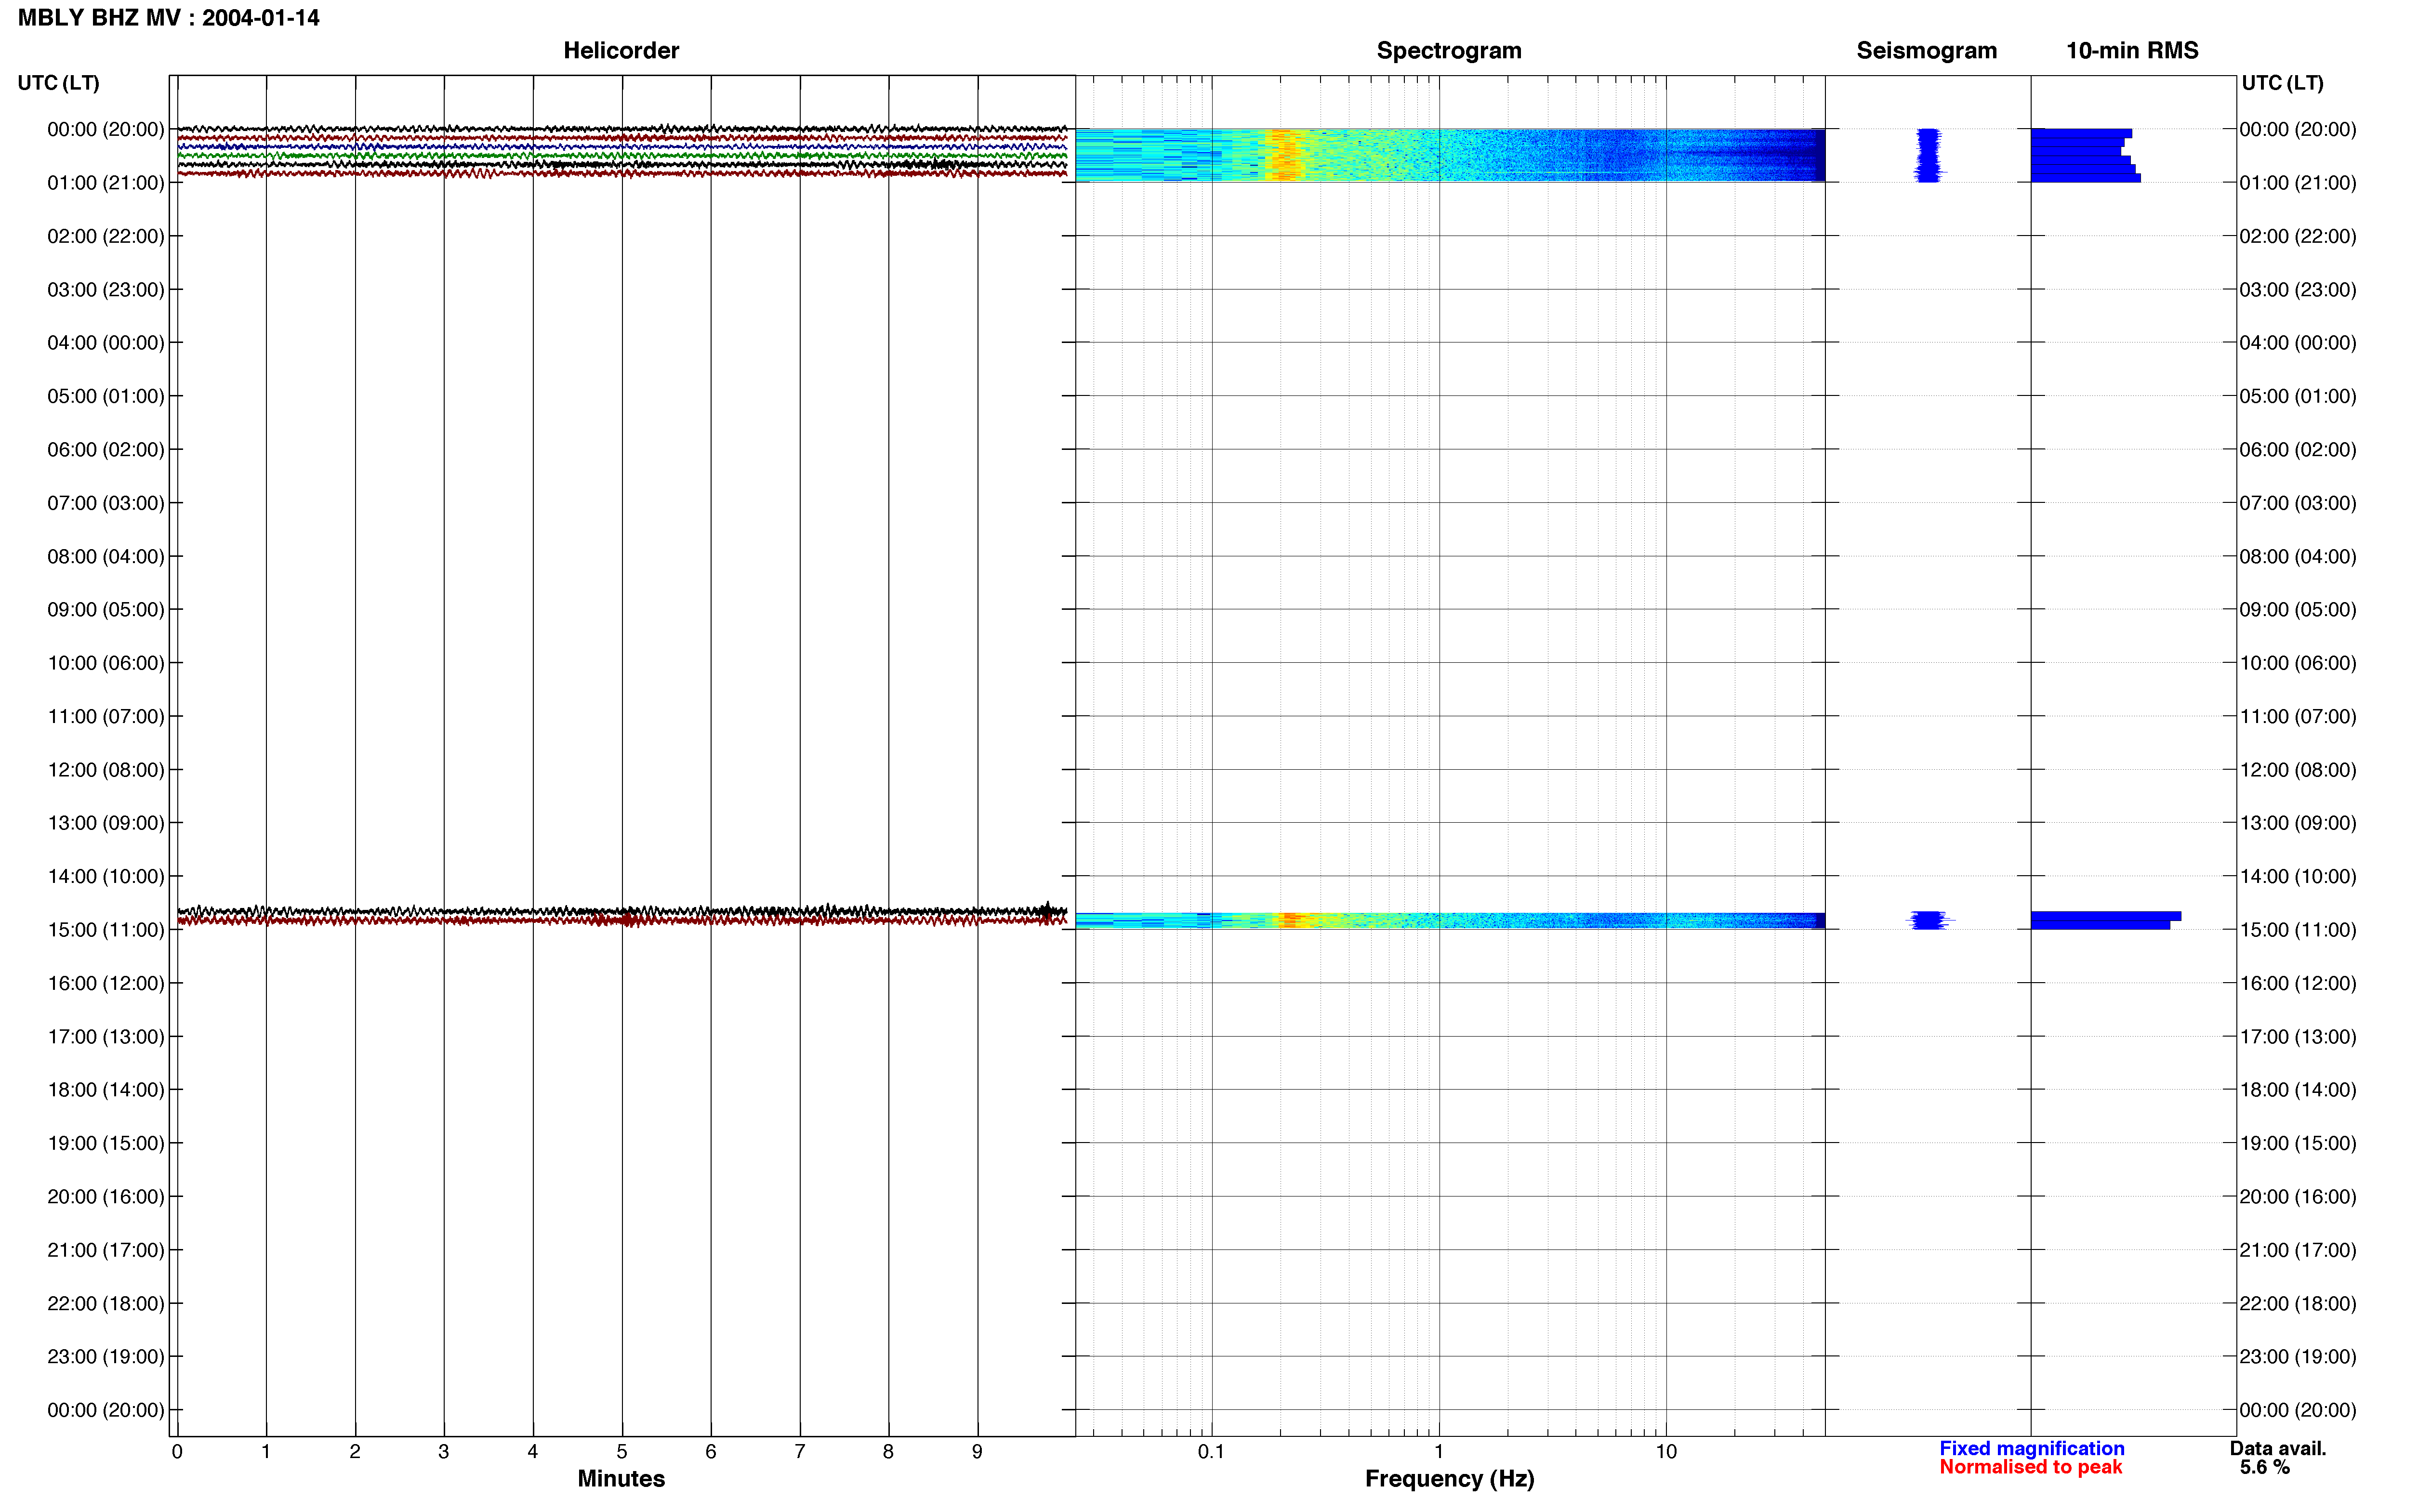Click left axis label '05:00 (01:00)'

coord(105,396)
